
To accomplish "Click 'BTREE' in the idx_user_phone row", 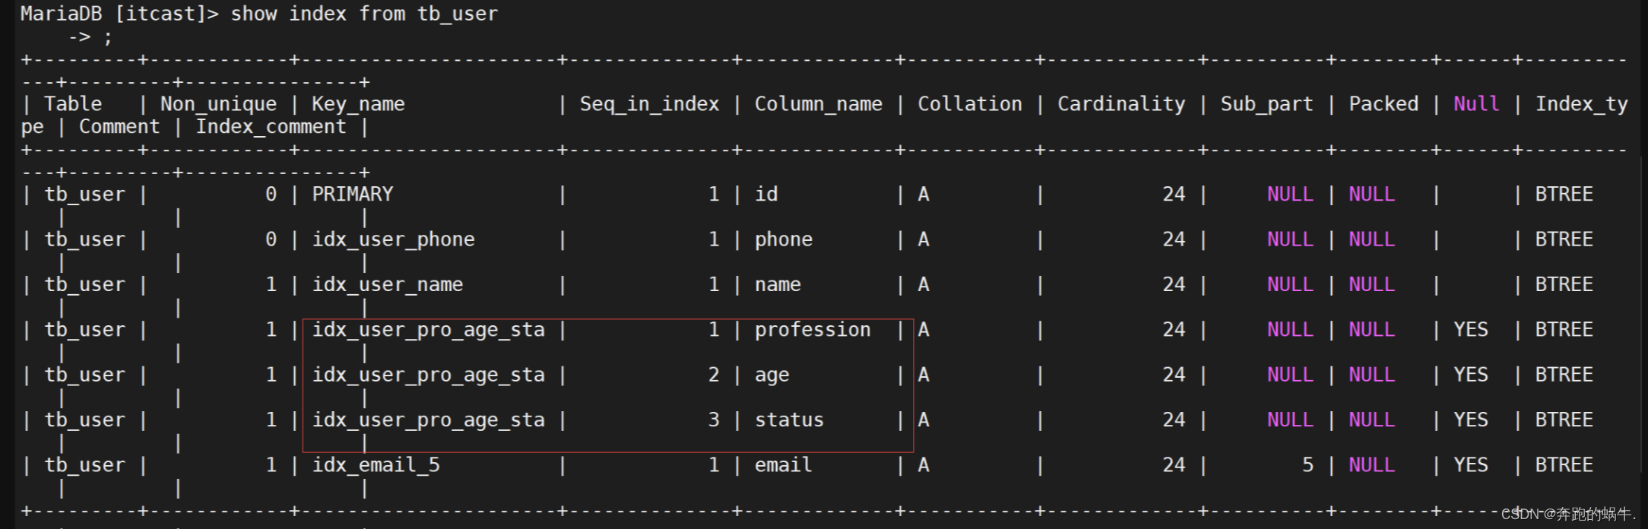I will (x=1564, y=240).
